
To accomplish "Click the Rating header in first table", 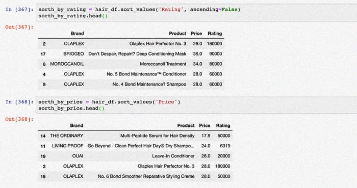I will [x=215, y=34].
